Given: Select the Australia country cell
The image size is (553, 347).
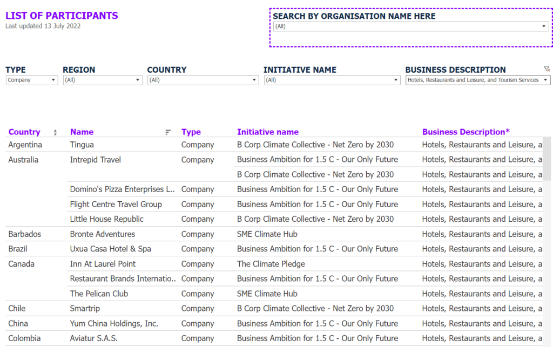Looking at the screenshot, I should tap(23, 160).
